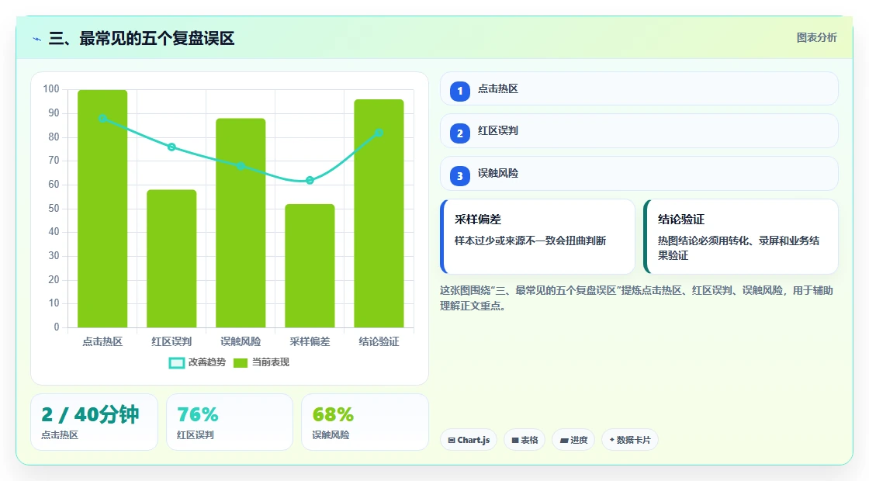
Task: Click the 图表分析 label in header
Action: coord(816,38)
